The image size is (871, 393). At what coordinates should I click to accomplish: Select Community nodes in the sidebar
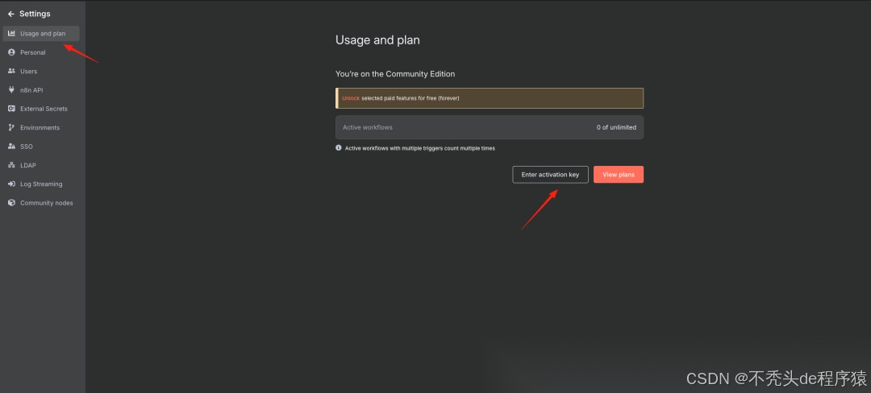coord(42,203)
